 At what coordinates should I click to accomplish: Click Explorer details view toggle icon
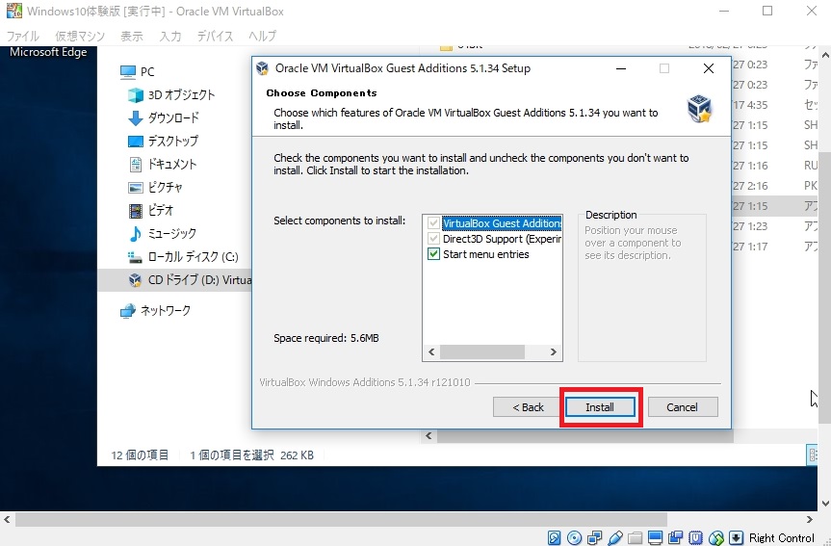click(812, 455)
